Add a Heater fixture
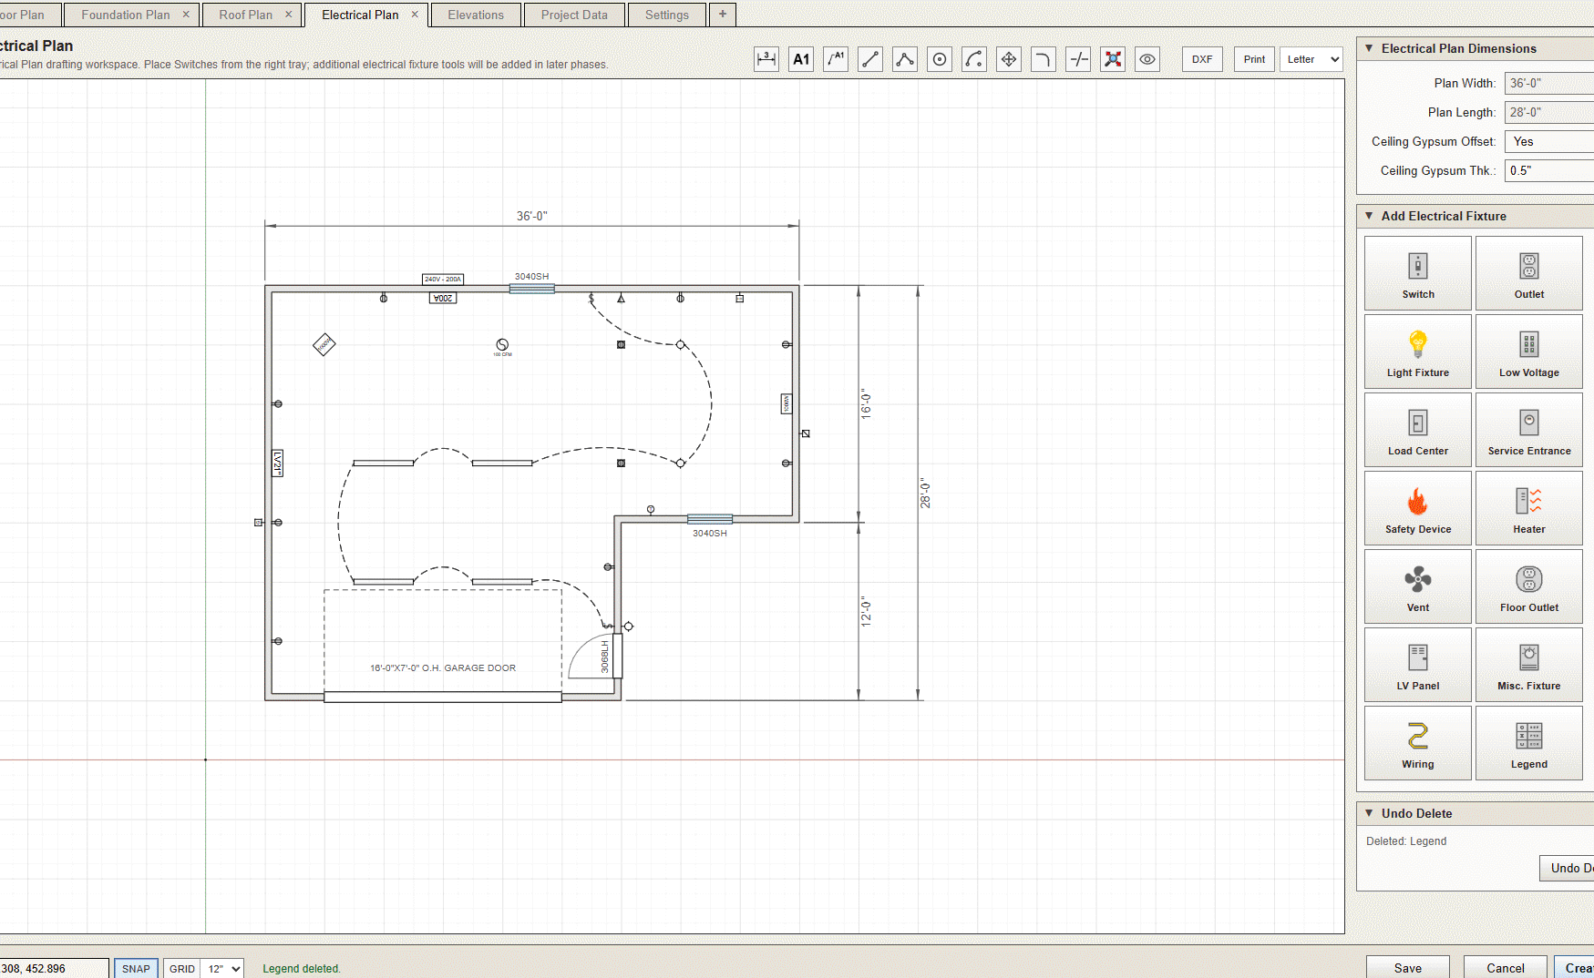 pyautogui.click(x=1529, y=508)
